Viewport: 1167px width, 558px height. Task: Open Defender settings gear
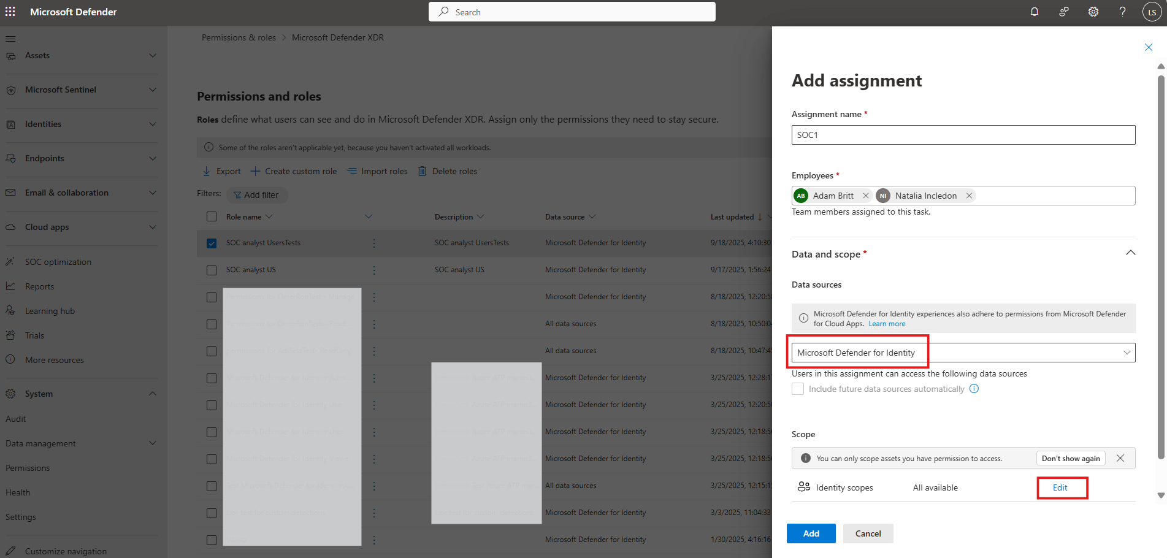pos(1093,12)
